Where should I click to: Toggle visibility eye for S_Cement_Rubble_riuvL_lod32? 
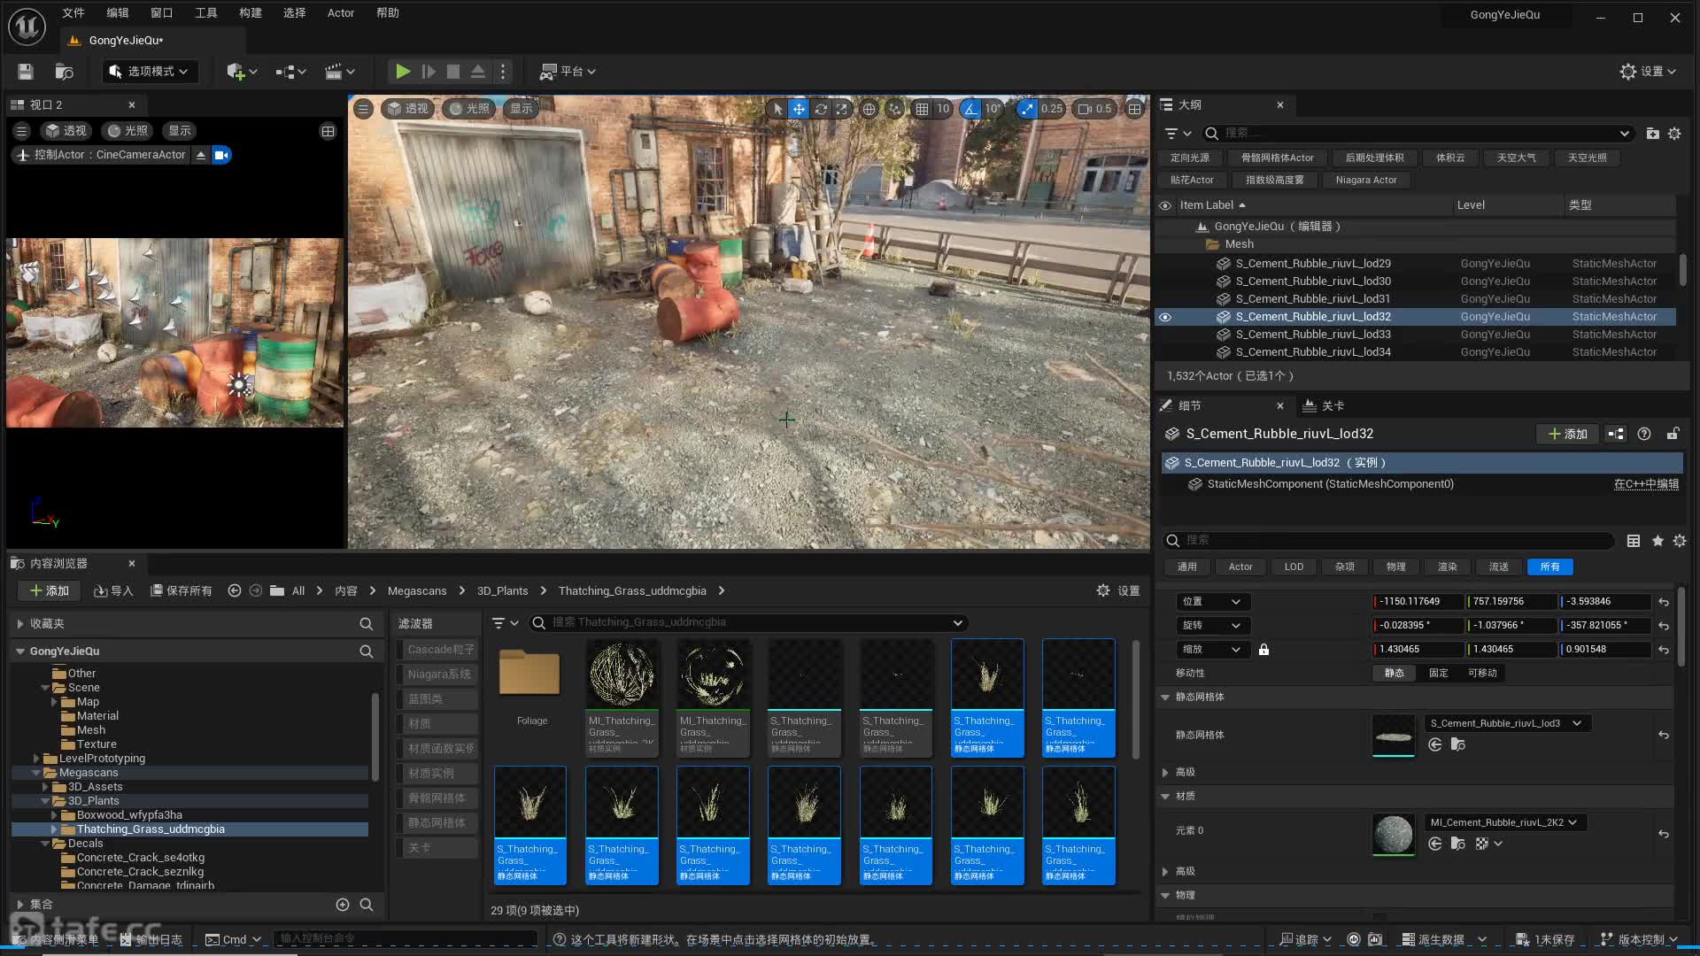coord(1165,317)
